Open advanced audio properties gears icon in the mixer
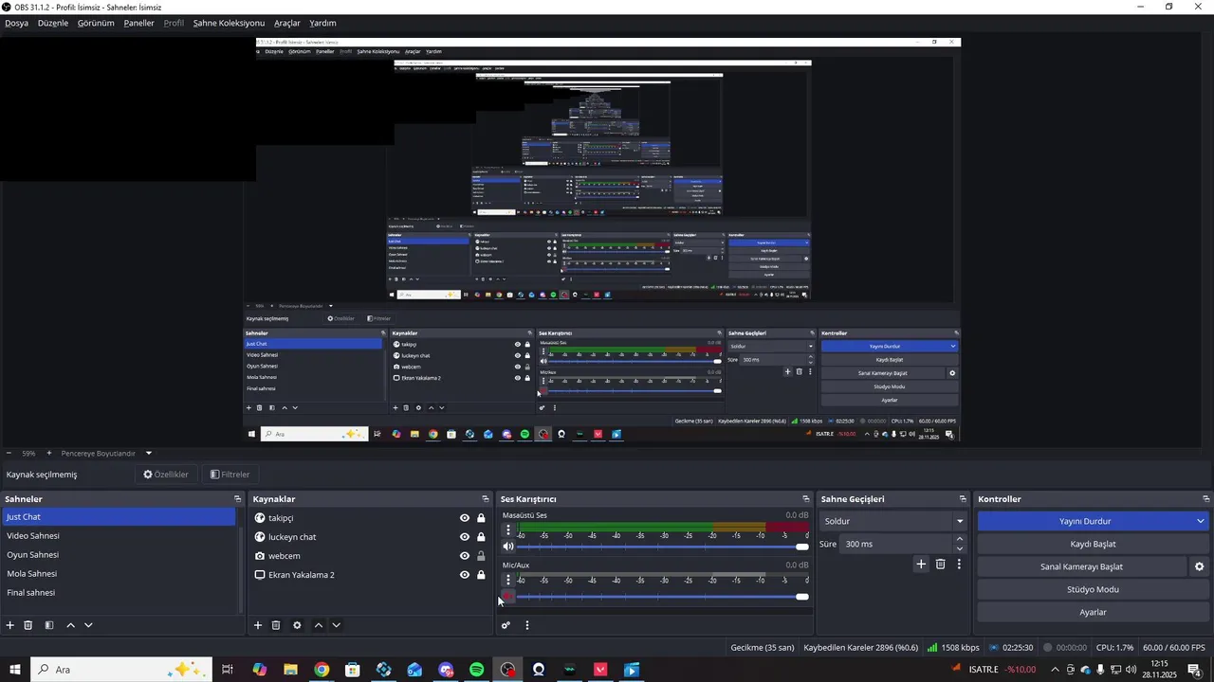 506,625
